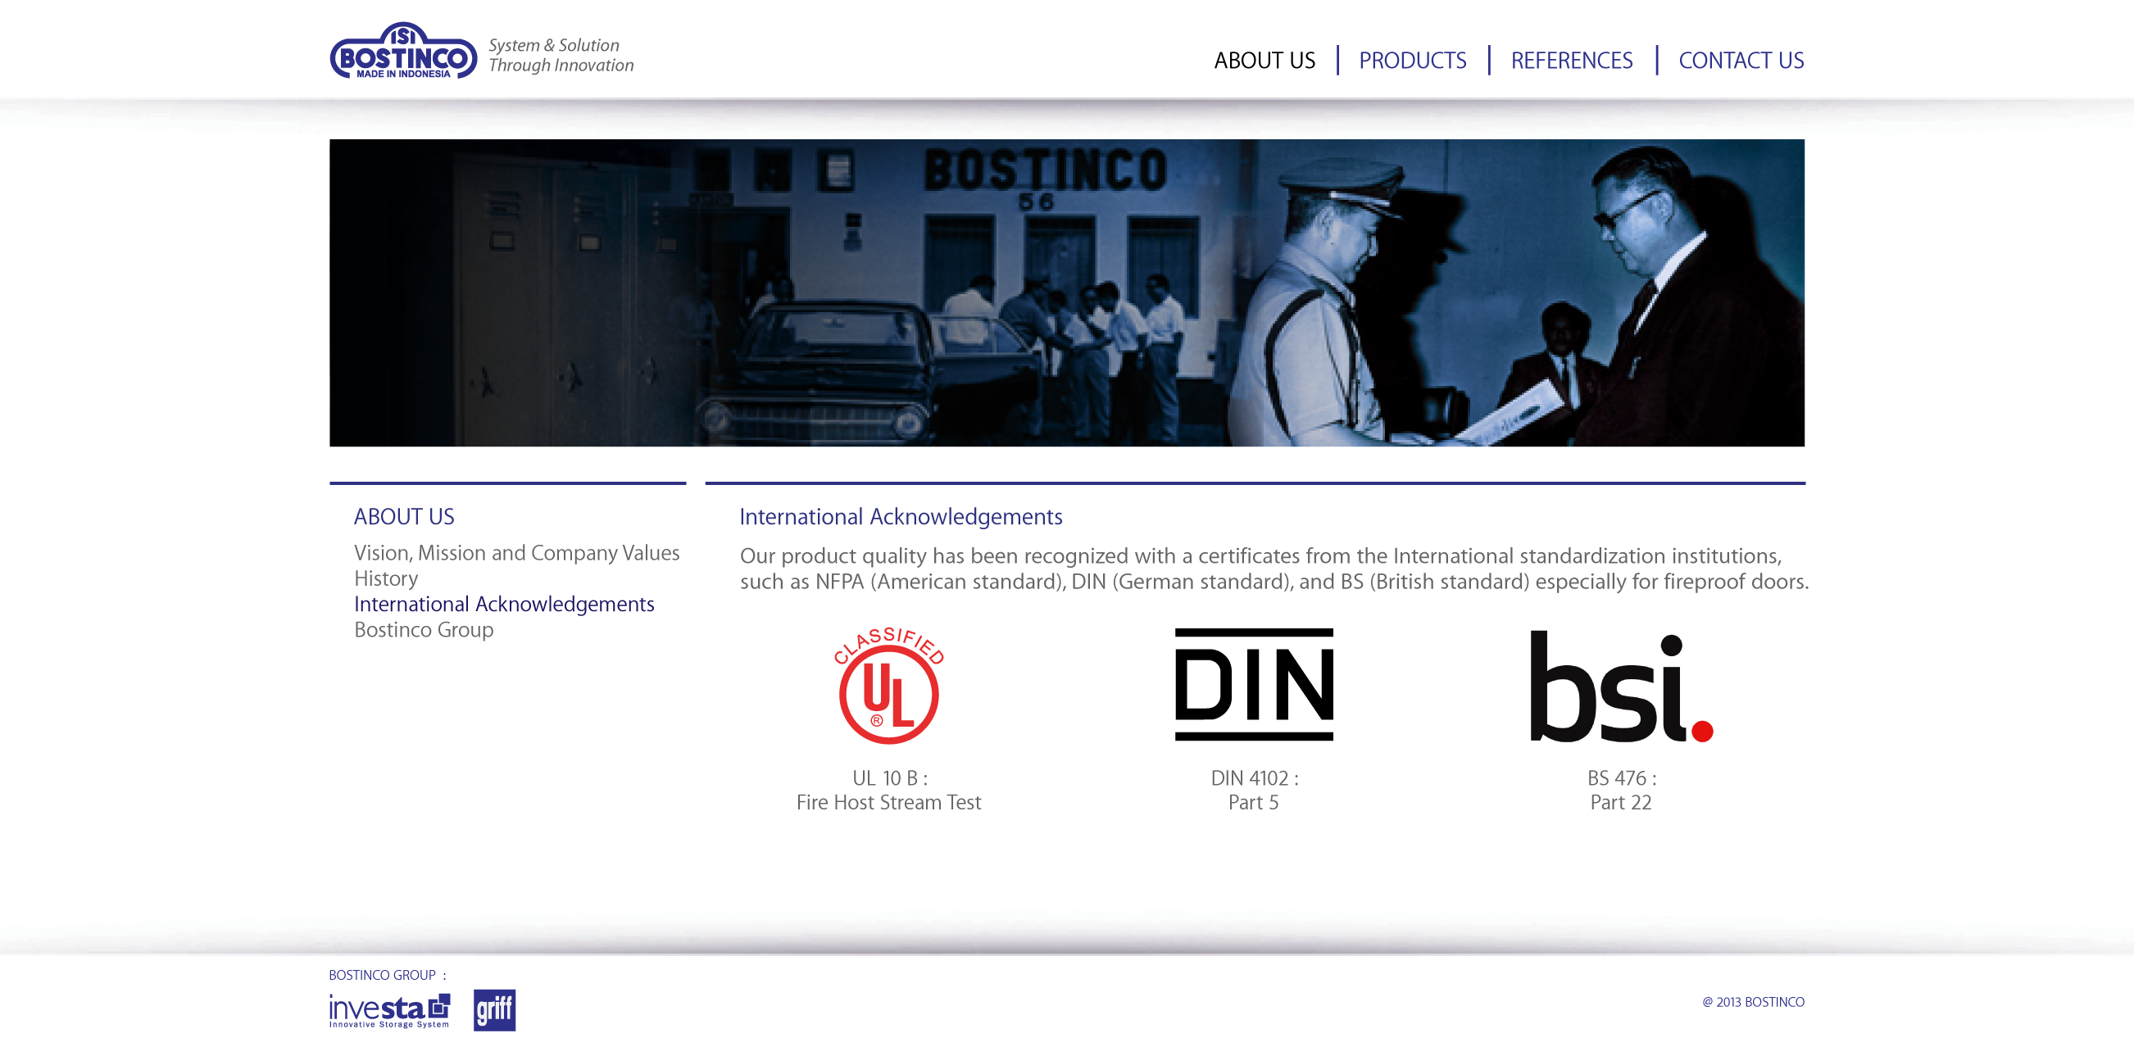
Task: Open the PRODUCTS menu
Action: 1413,61
